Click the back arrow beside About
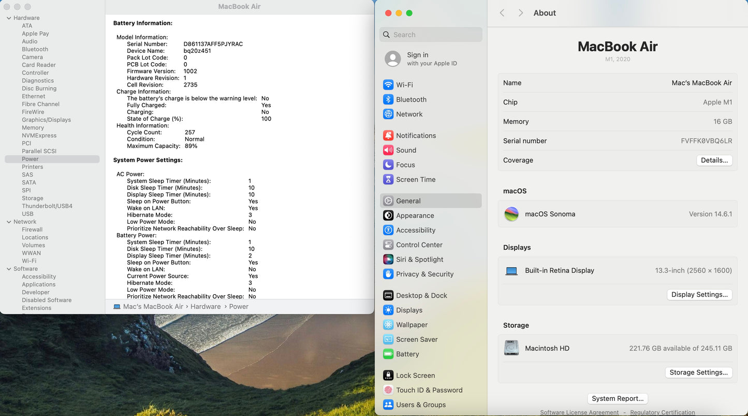The width and height of the screenshot is (748, 416). (502, 13)
